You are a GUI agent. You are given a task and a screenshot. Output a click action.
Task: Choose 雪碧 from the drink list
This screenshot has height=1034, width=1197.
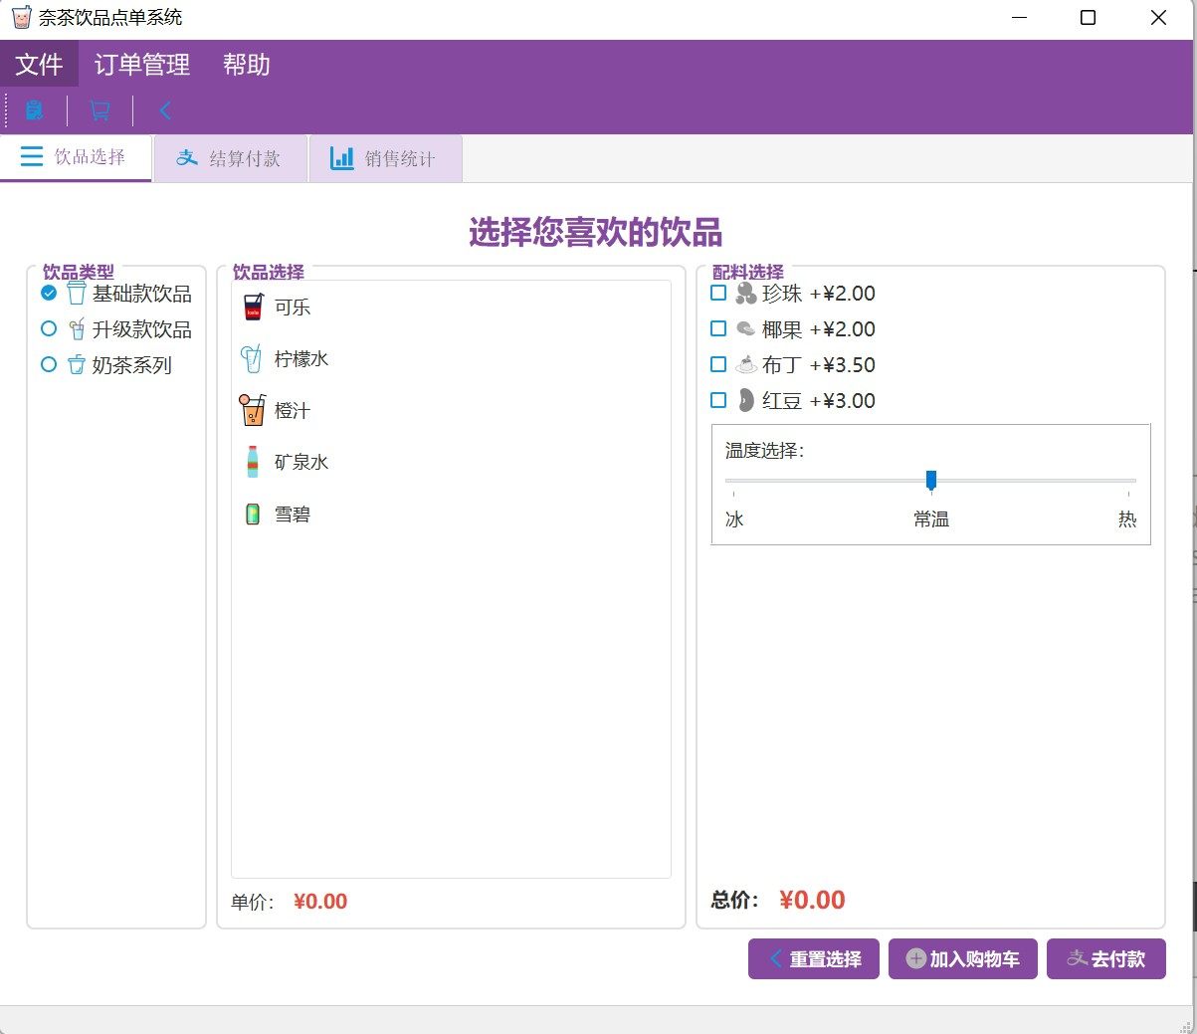click(292, 515)
